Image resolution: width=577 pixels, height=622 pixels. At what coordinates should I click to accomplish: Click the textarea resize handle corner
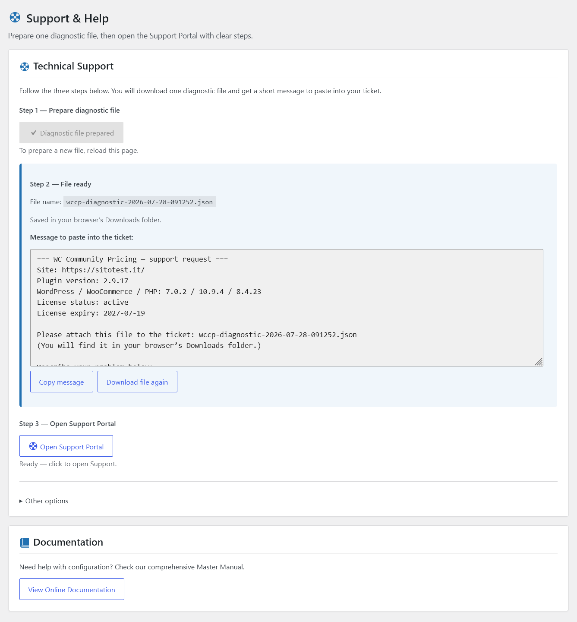click(539, 362)
